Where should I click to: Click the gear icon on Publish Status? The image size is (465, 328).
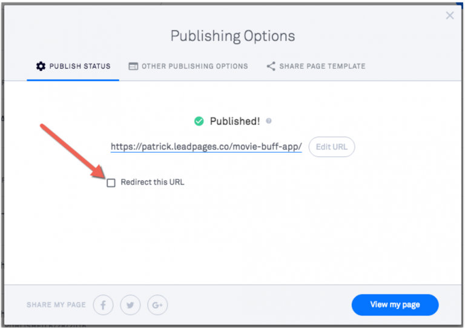tap(41, 66)
